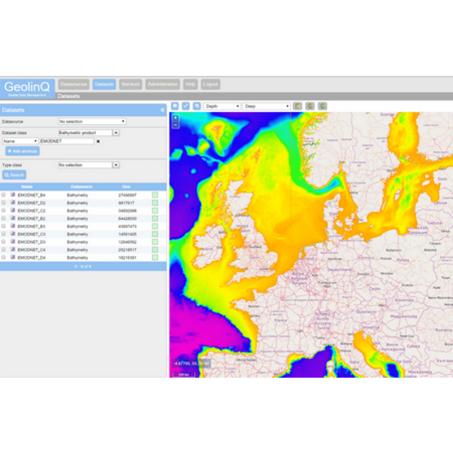
Task: Select the EMODNET_C3 dataset name
Action: [32, 234]
